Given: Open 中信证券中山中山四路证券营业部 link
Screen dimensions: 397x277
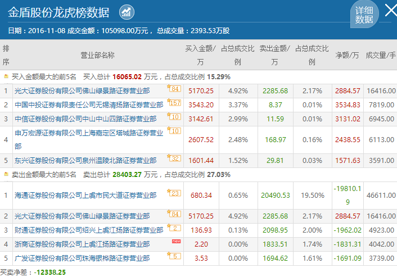Looking at the screenshot, I should tap(85, 119).
